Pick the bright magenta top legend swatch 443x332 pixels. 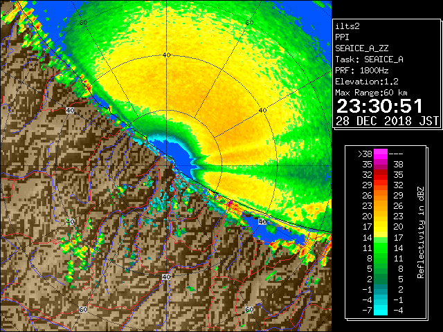pyautogui.click(x=381, y=154)
